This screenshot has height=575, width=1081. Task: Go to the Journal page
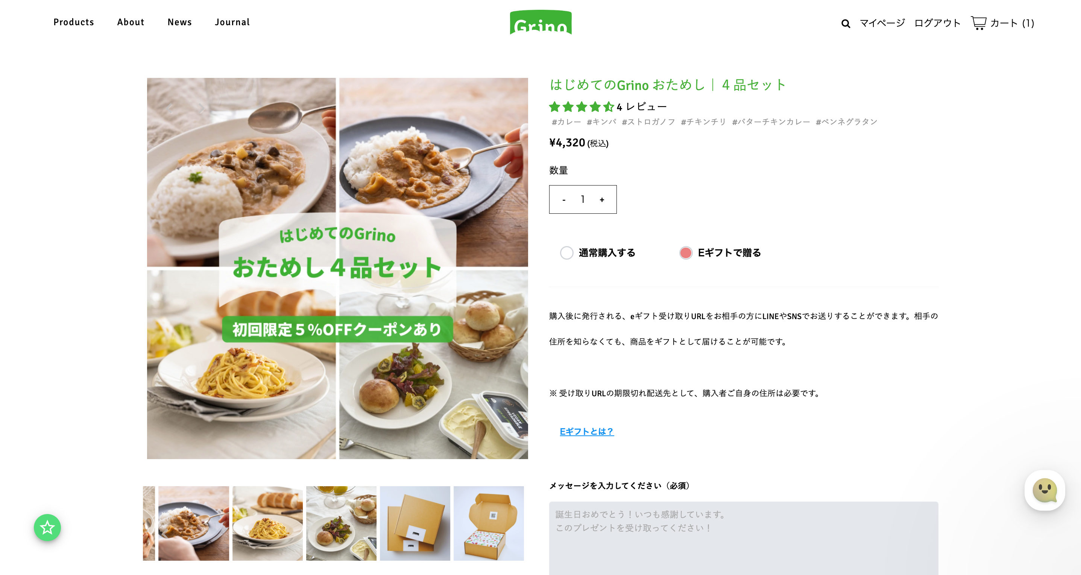coord(232,22)
